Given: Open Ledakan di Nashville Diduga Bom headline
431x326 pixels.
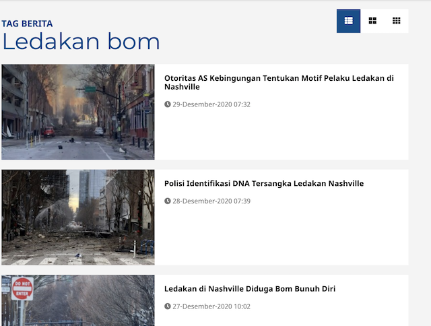Looking at the screenshot, I should [250, 288].
